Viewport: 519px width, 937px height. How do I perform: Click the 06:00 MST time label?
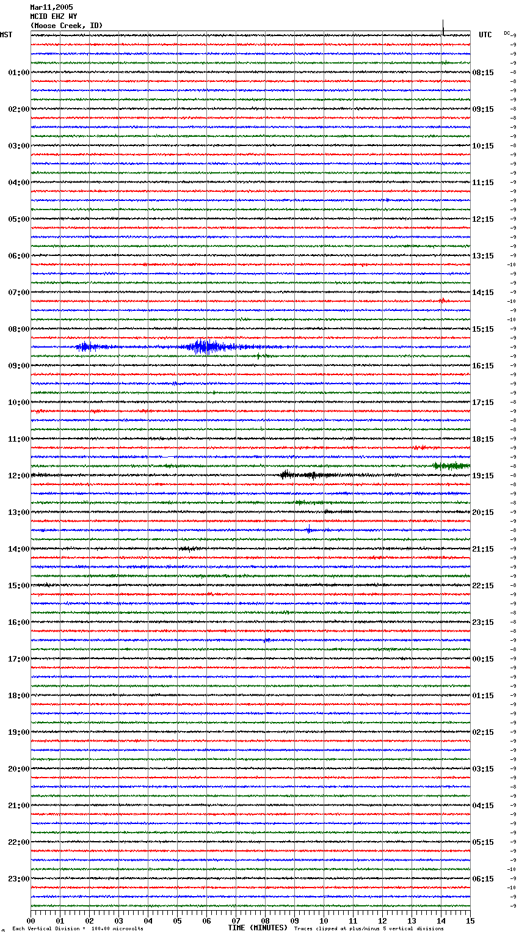coord(19,256)
